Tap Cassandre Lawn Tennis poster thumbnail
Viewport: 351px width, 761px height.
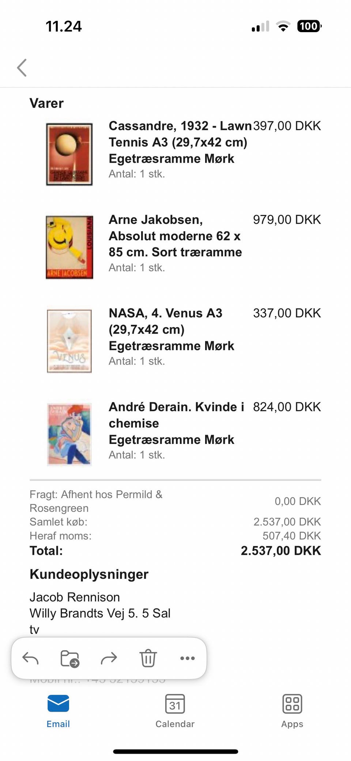69,154
